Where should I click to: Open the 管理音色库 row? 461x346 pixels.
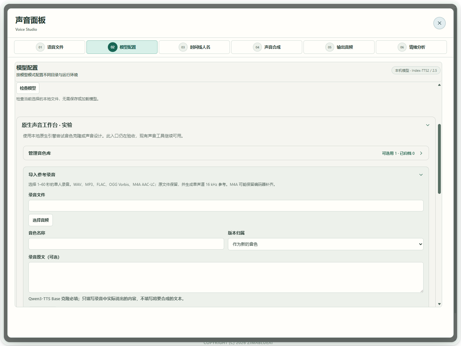pyautogui.click(x=226, y=153)
